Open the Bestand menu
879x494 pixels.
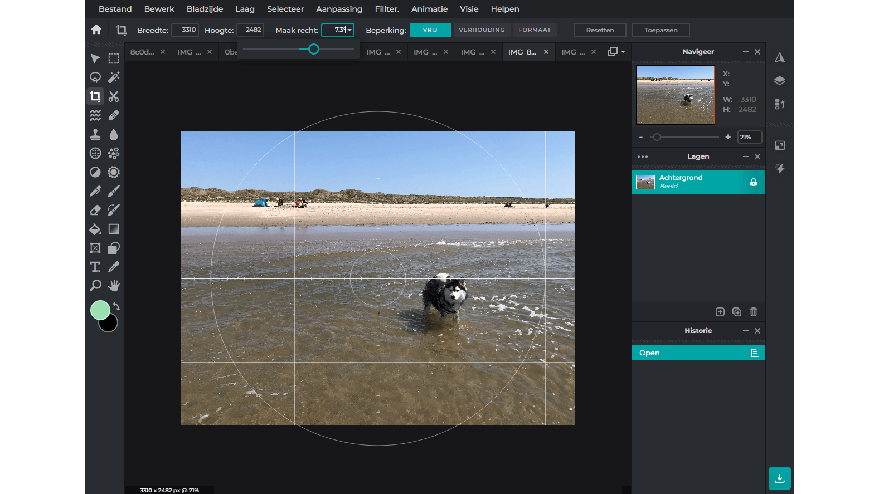pos(115,9)
